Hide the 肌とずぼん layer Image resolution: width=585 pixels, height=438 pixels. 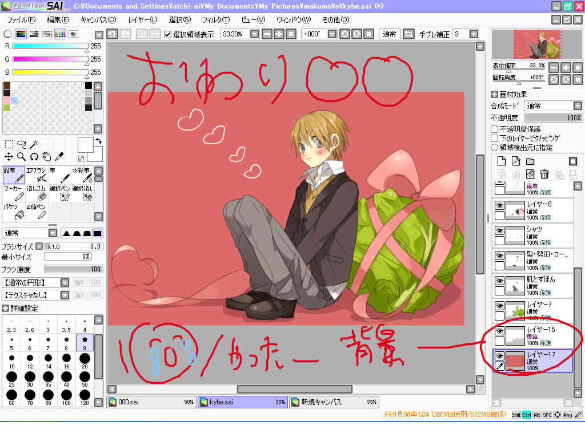499,281
